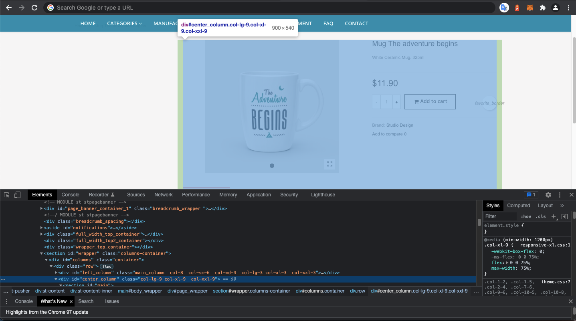576x321 pixels.
Task: Open the CATEGORIES dropdown in site menu
Action: coord(124,24)
